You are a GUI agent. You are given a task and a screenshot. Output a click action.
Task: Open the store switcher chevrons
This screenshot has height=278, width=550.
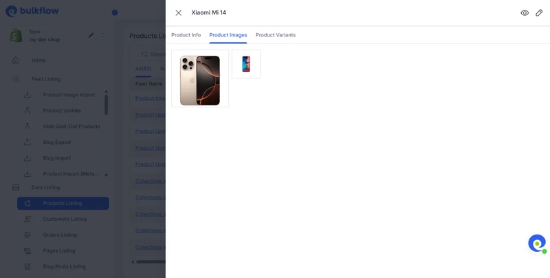click(102, 35)
